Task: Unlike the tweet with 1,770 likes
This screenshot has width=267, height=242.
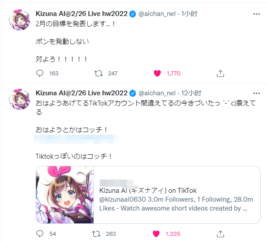Action: click(157, 74)
